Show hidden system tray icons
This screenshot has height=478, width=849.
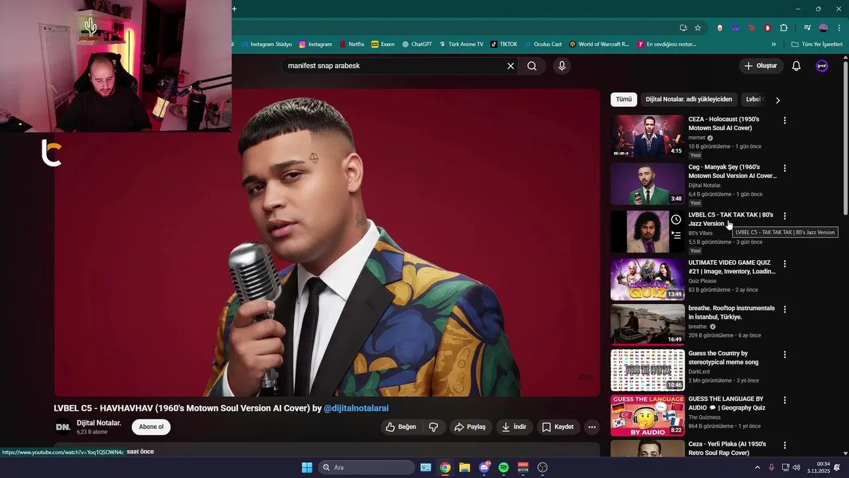[x=757, y=467]
